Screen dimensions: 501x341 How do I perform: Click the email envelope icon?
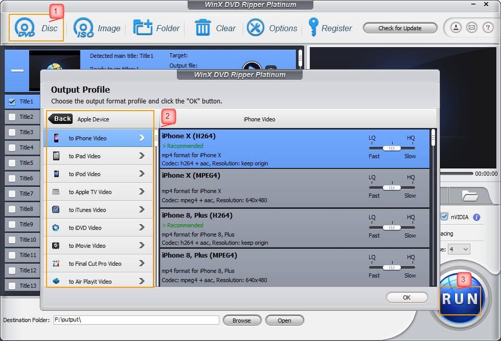pos(472,28)
